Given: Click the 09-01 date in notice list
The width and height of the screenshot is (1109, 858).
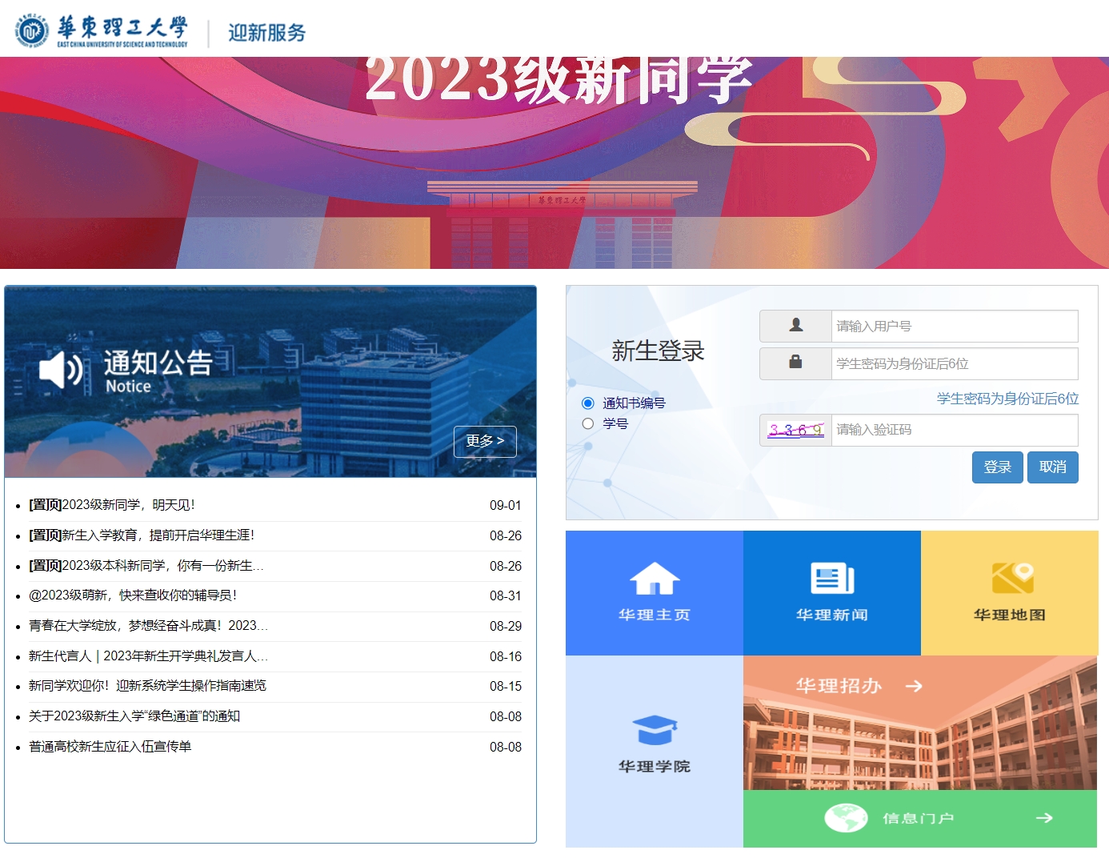Looking at the screenshot, I should point(506,506).
